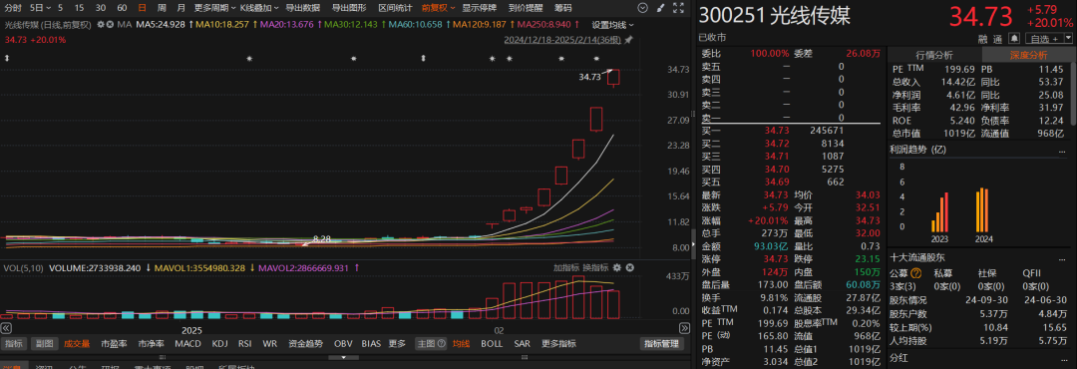Image resolution: width=1077 pixels, height=369 pixels.
Task: Switch to the 行情分析 tab
Action: 934,55
